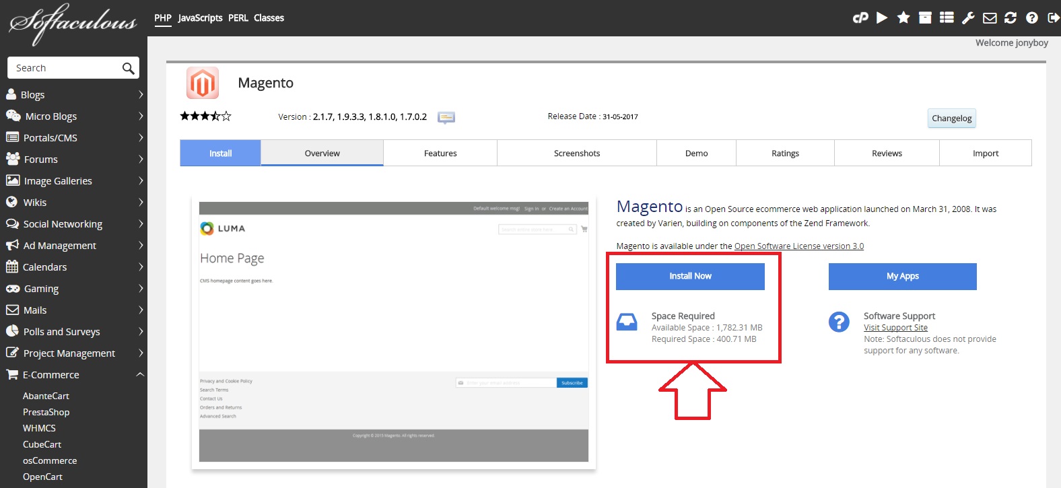Collapse the E-Commerce category
Image resolution: width=1061 pixels, height=488 pixels.
tap(140, 374)
